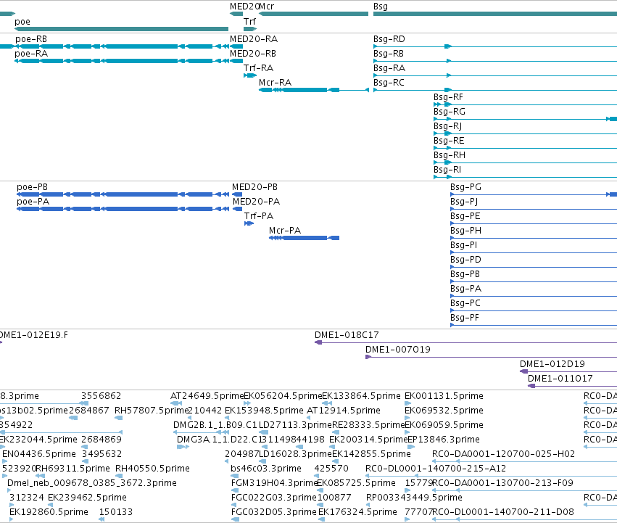The height and width of the screenshot is (523, 617).
Task: Click the Mcr gene bar
Action: click(314, 14)
